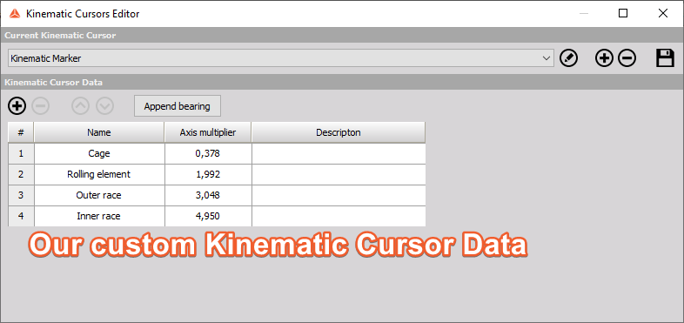
Task: Click the # column header
Action: click(x=21, y=132)
